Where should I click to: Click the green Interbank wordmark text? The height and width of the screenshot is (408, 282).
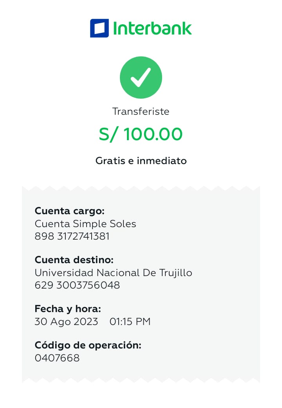click(152, 28)
